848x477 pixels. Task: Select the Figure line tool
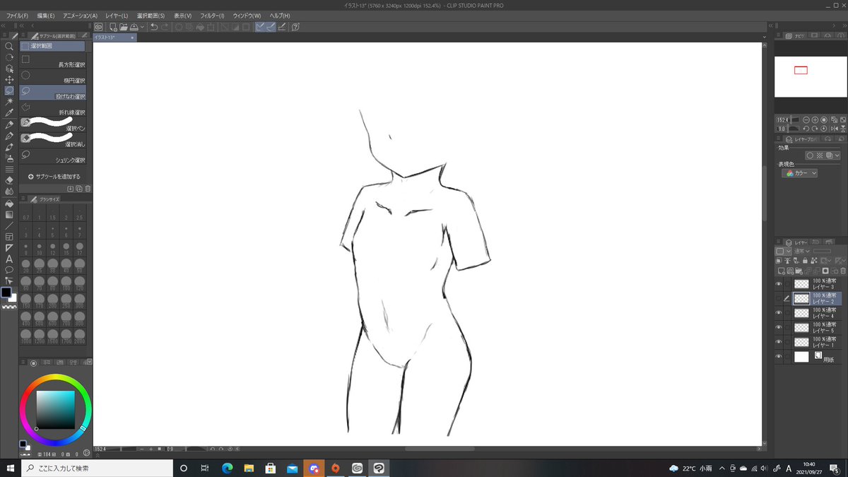[x=9, y=225]
